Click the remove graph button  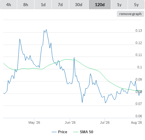tap(130, 14)
